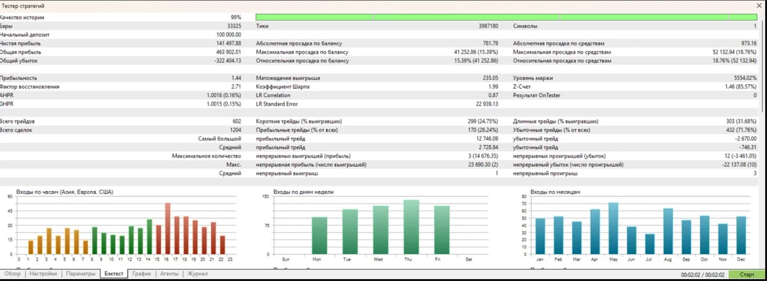Click the elapsed time 00:02:02 / 00:02:02
This screenshot has height=281, width=767.
click(x=702, y=274)
